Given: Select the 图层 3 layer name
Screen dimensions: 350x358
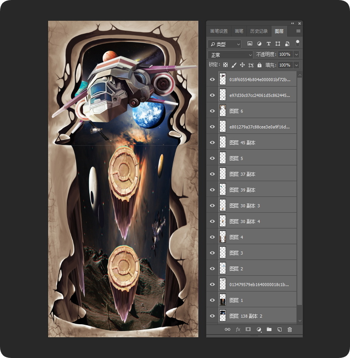Looking at the screenshot, I should (236, 253).
